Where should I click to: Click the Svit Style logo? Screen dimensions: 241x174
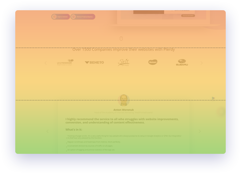coord(124,62)
